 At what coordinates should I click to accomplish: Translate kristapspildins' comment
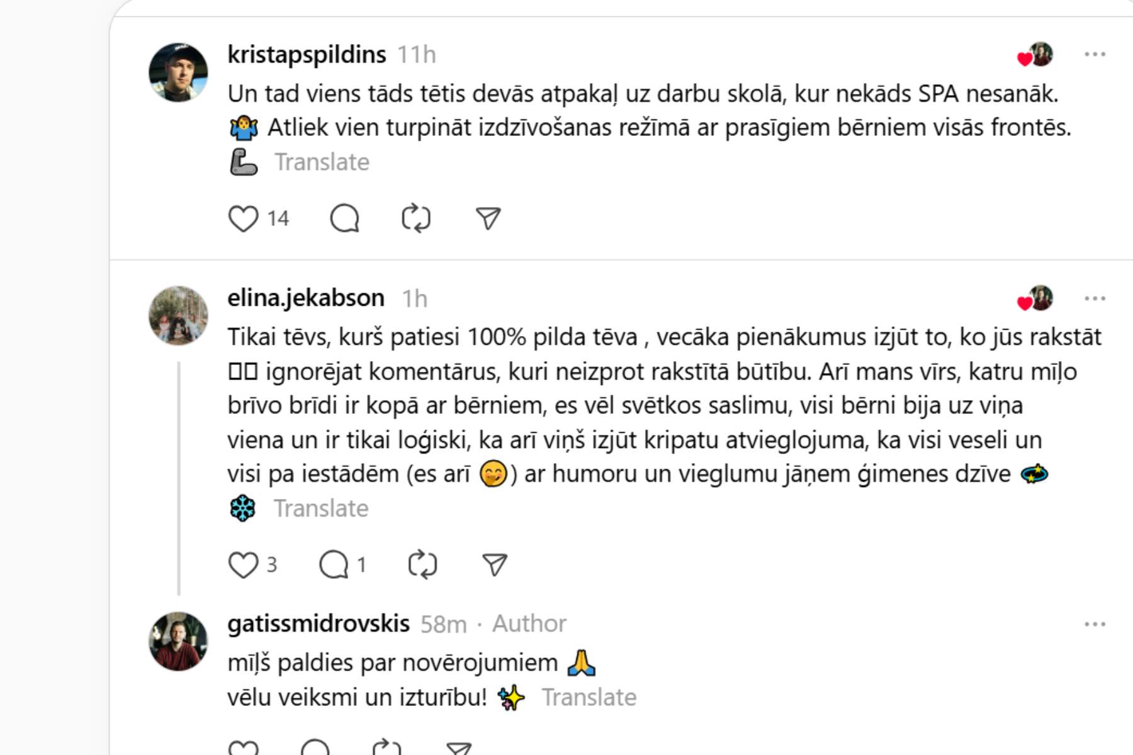(x=322, y=162)
